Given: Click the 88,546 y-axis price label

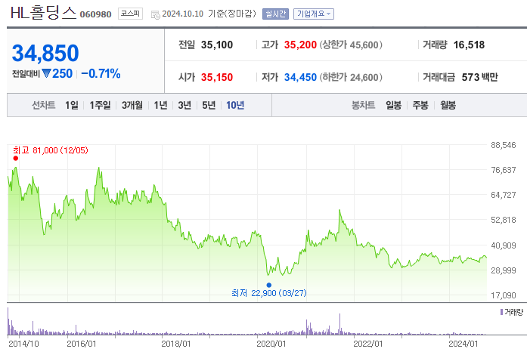Looking at the screenshot, I should (503, 145).
